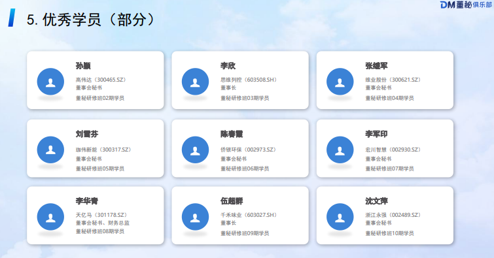
Task: Click the text 董秘研修班08期学员
Action: click(x=100, y=231)
